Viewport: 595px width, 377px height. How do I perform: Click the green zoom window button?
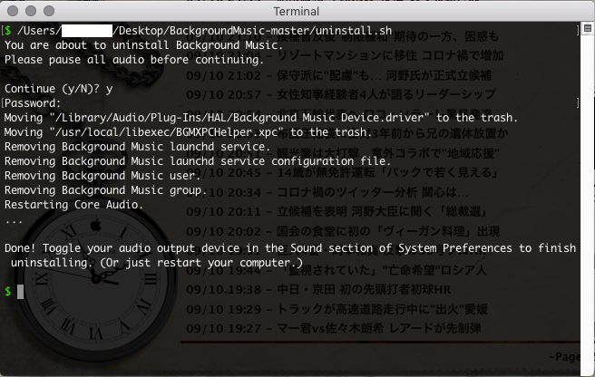pyautogui.click(x=48, y=9)
